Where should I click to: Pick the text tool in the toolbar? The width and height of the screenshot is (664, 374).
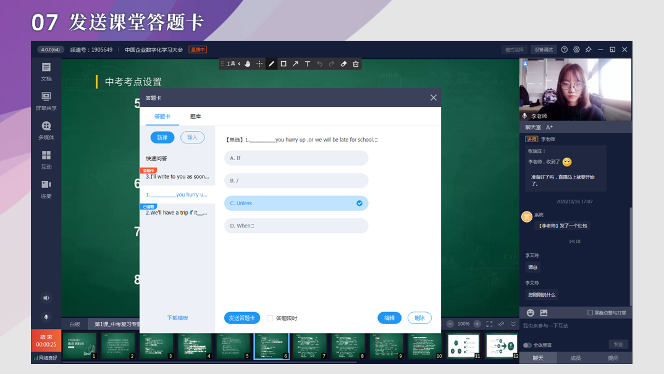click(x=308, y=64)
